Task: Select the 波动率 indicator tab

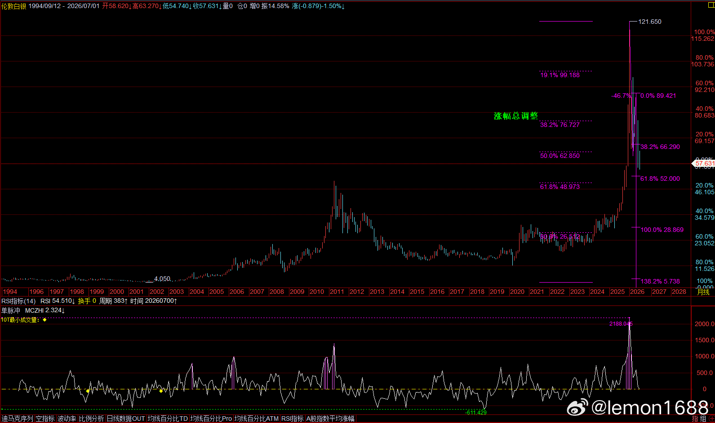Action: point(67,419)
